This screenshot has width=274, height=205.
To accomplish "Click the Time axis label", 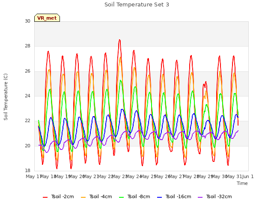I will 242,183.
